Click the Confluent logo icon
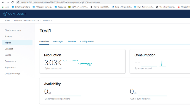The height and width of the screenshot is (109, 190). pyautogui.click(x=5, y=14)
